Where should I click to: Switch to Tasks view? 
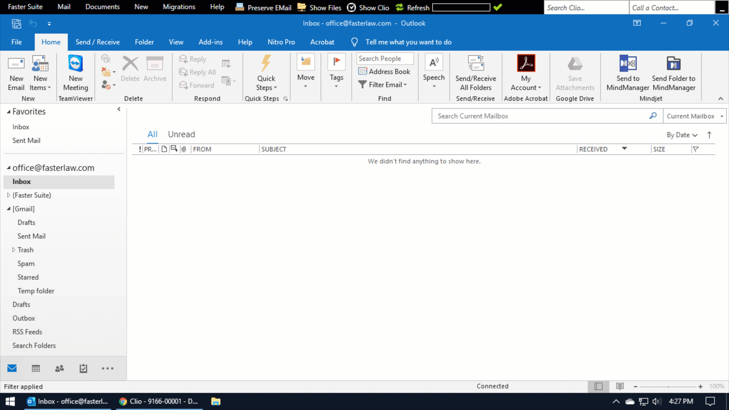pyautogui.click(x=83, y=368)
